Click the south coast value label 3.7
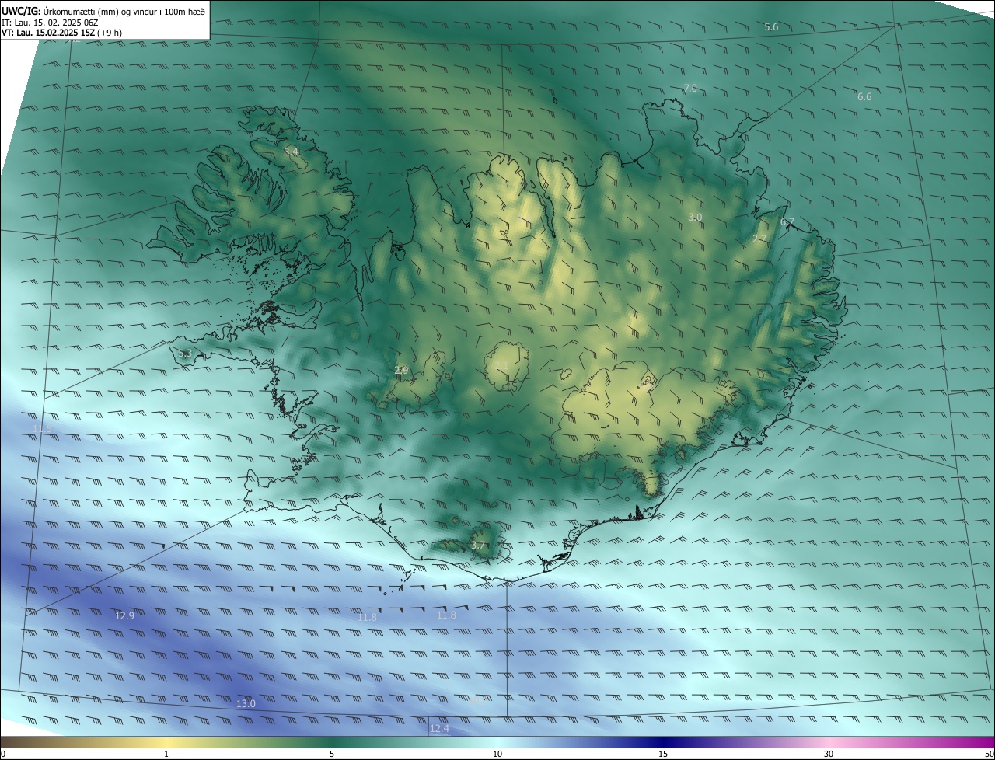This screenshot has width=995, height=760. 478,546
